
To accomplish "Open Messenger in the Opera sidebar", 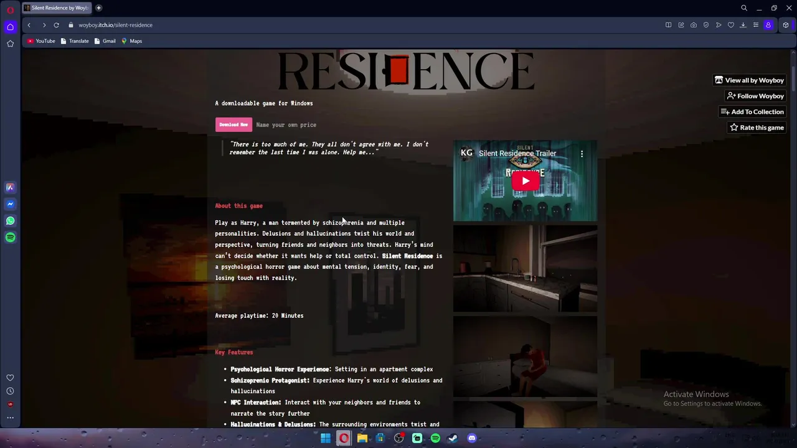I will coord(10,204).
